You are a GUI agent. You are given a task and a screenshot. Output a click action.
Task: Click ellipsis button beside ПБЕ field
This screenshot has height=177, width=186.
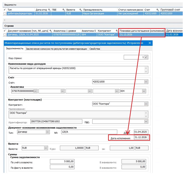[x=146, y=122]
